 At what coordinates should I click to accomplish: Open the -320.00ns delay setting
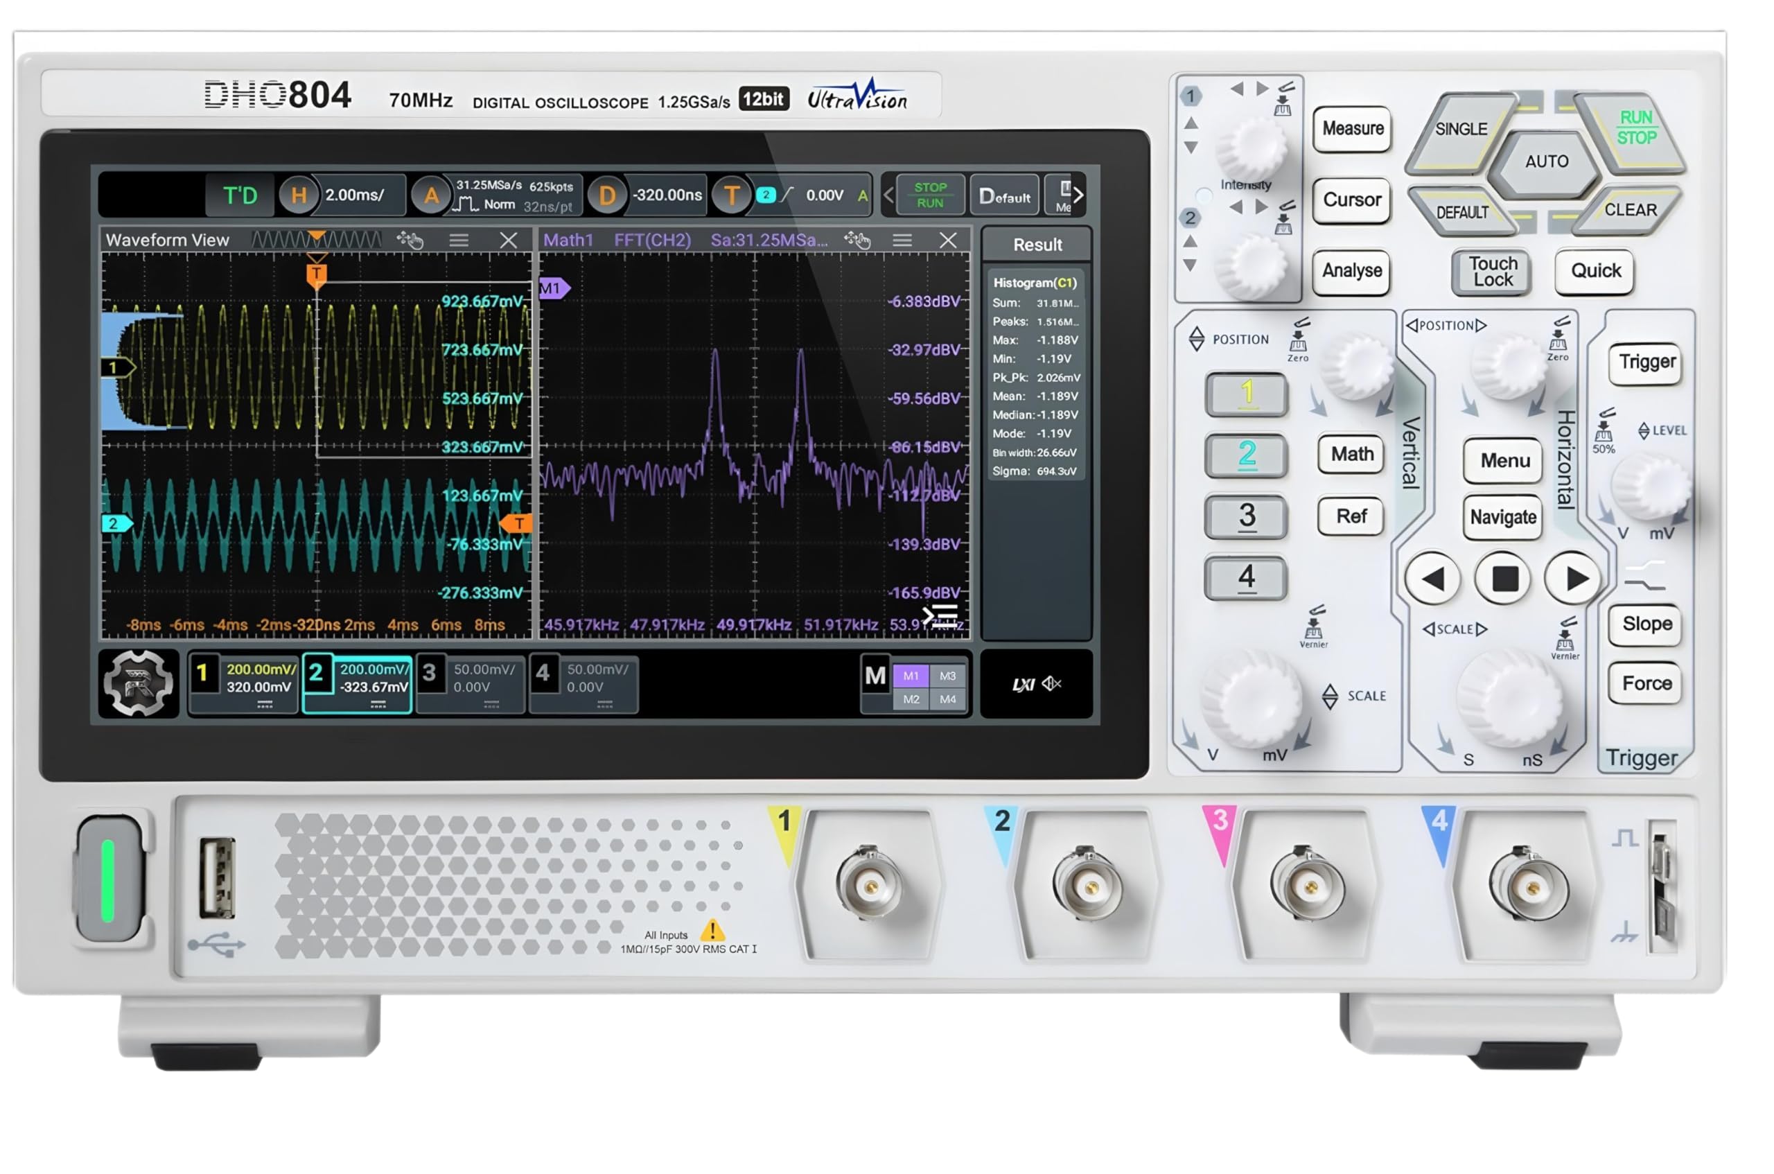pos(667,195)
